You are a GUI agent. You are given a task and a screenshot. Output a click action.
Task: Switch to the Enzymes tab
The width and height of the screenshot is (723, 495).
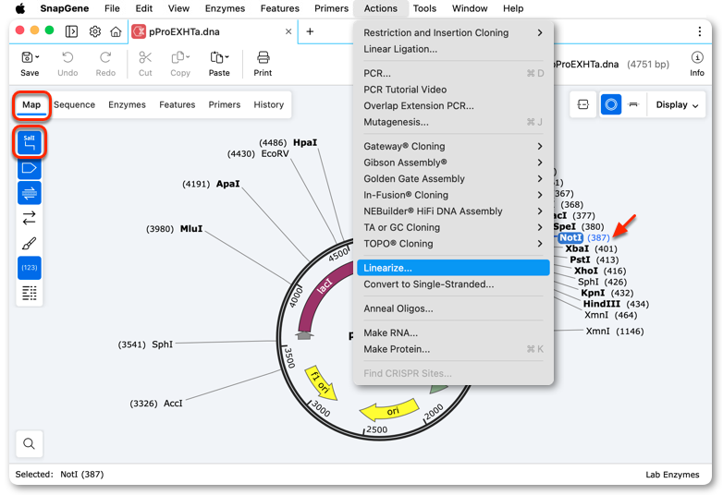tap(127, 104)
